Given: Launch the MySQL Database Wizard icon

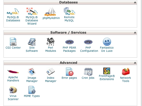Looking at the screenshot, I should tap(32, 11).
